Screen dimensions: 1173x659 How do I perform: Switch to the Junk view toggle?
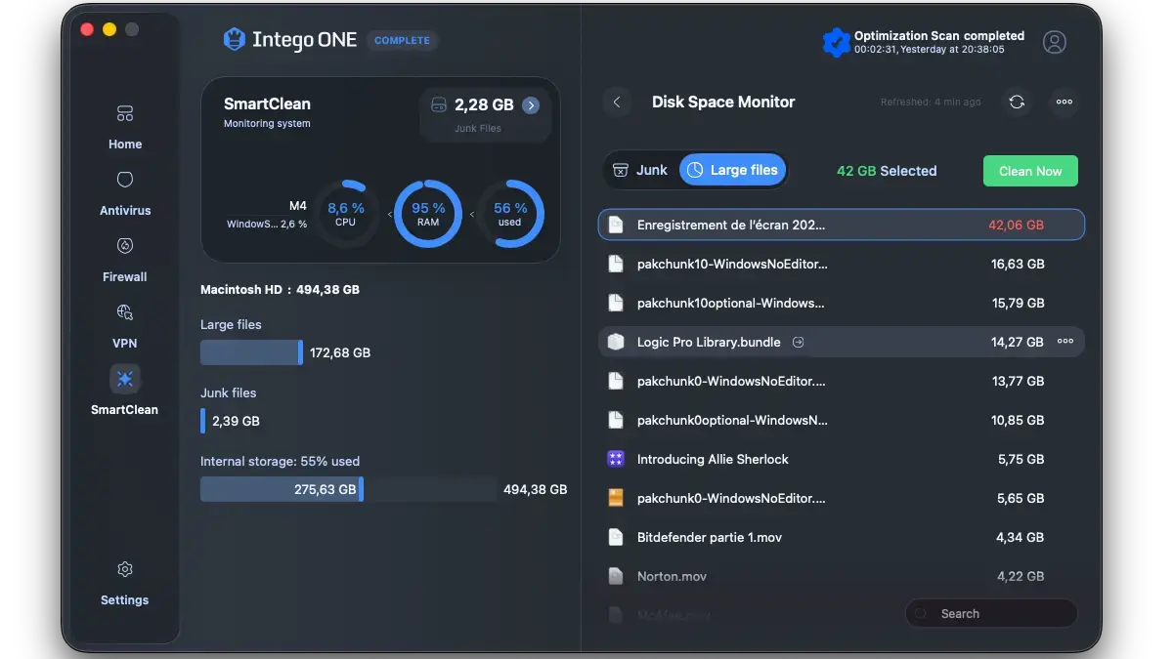(x=642, y=169)
